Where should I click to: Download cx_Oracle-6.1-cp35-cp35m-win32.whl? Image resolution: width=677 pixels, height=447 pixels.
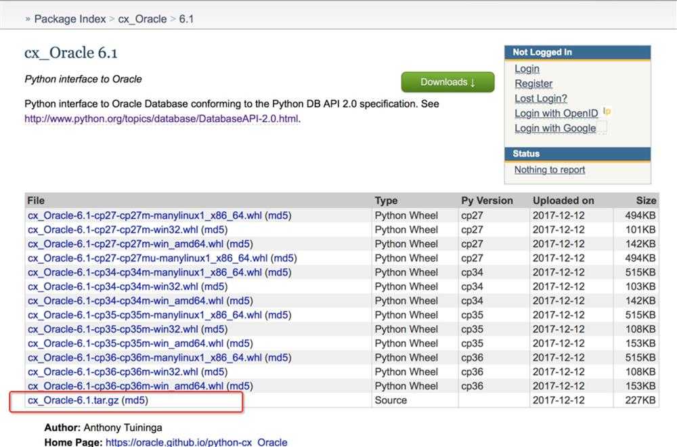(x=112, y=329)
